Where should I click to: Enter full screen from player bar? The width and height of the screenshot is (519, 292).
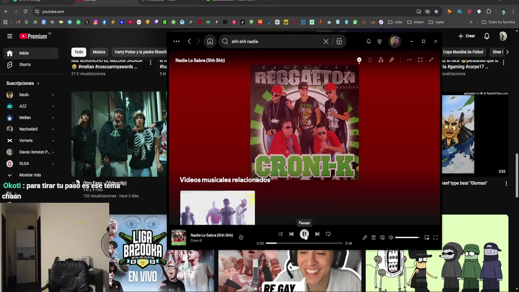435,238
